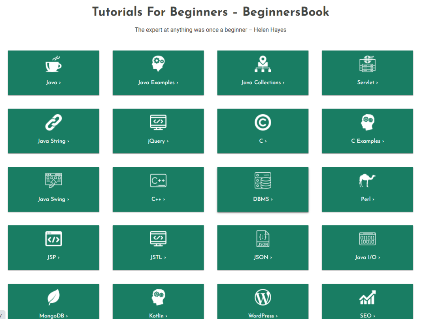The image size is (427, 319).
Task: Open the C++ › tutorial link
Action: tap(158, 199)
